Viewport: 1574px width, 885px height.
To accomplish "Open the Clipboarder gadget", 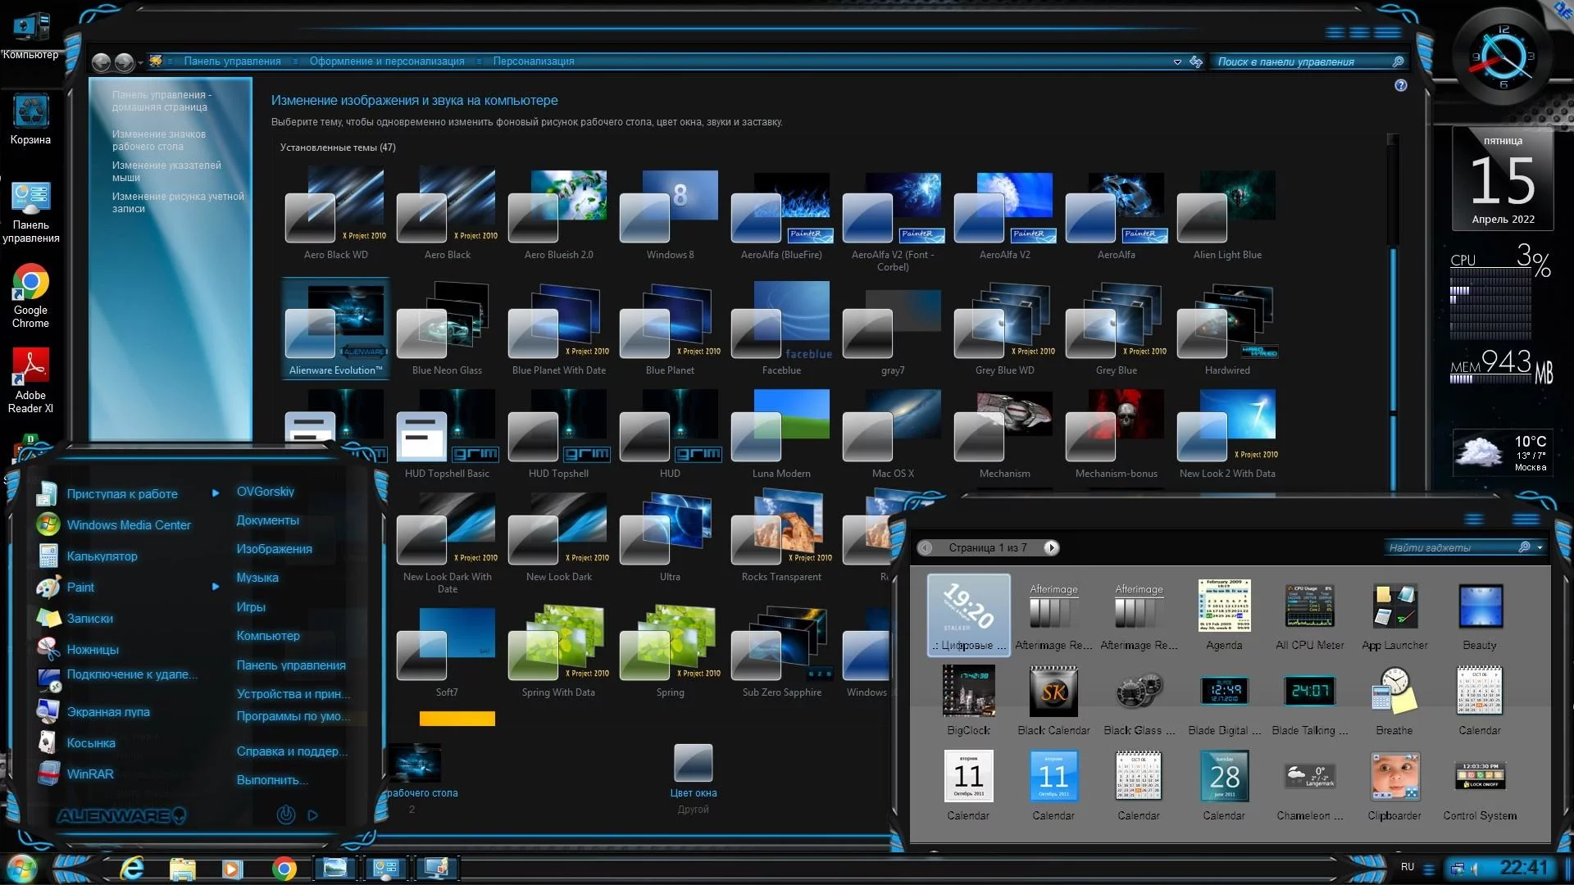I will point(1394,777).
